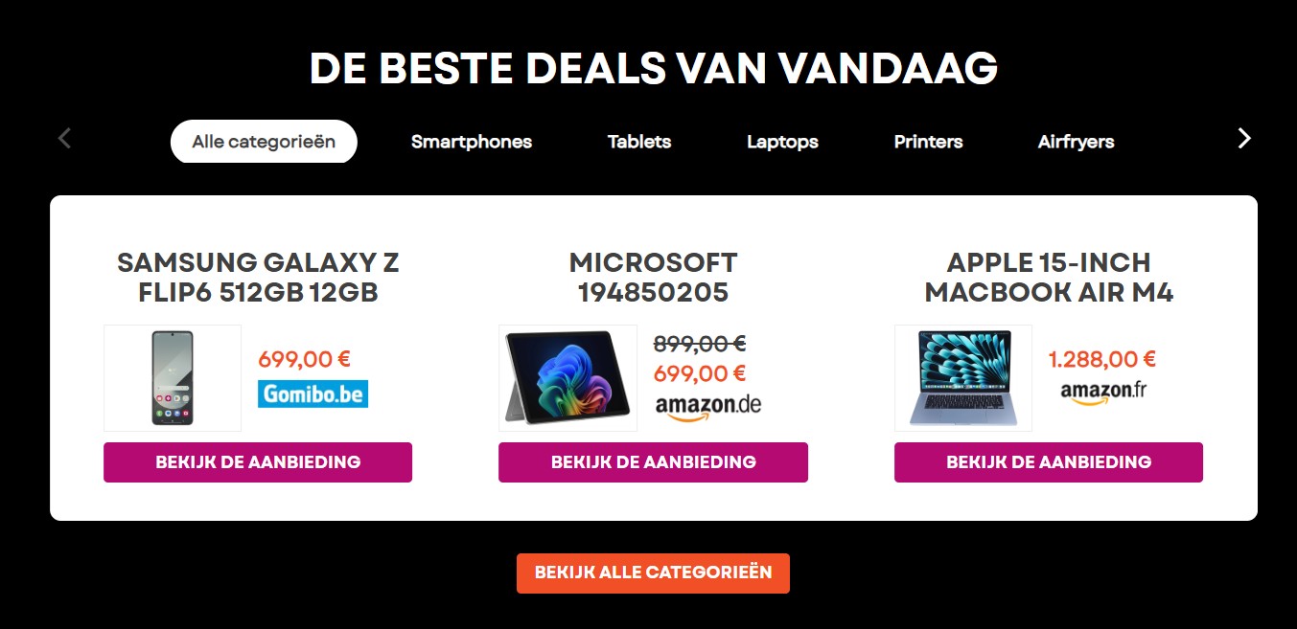Click the MacBook Air M4 product image

pos(962,378)
